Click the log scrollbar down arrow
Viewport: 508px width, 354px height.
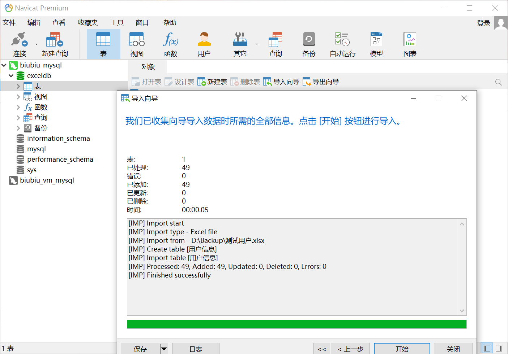[x=462, y=310]
